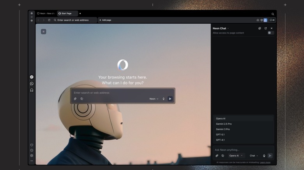Image resolution: width=304 pixels, height=170 pixels.
Task: Click the cloud snapshot icon in the toolbar
Action: pos(258,20)
